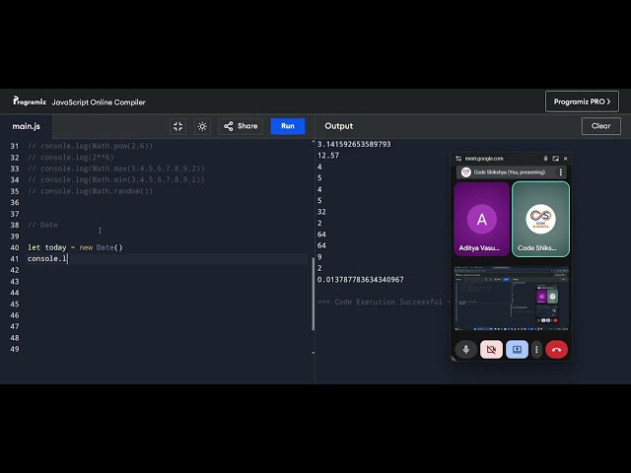
Task: Click site settings icon beside meet.google.com
Action: (458, 159)
